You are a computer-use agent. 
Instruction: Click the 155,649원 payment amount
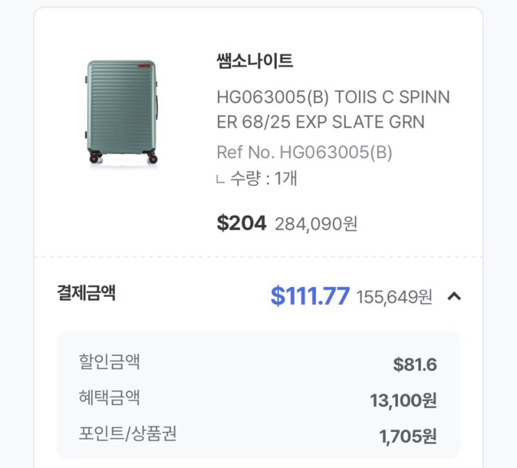click(x=394, y=297)
